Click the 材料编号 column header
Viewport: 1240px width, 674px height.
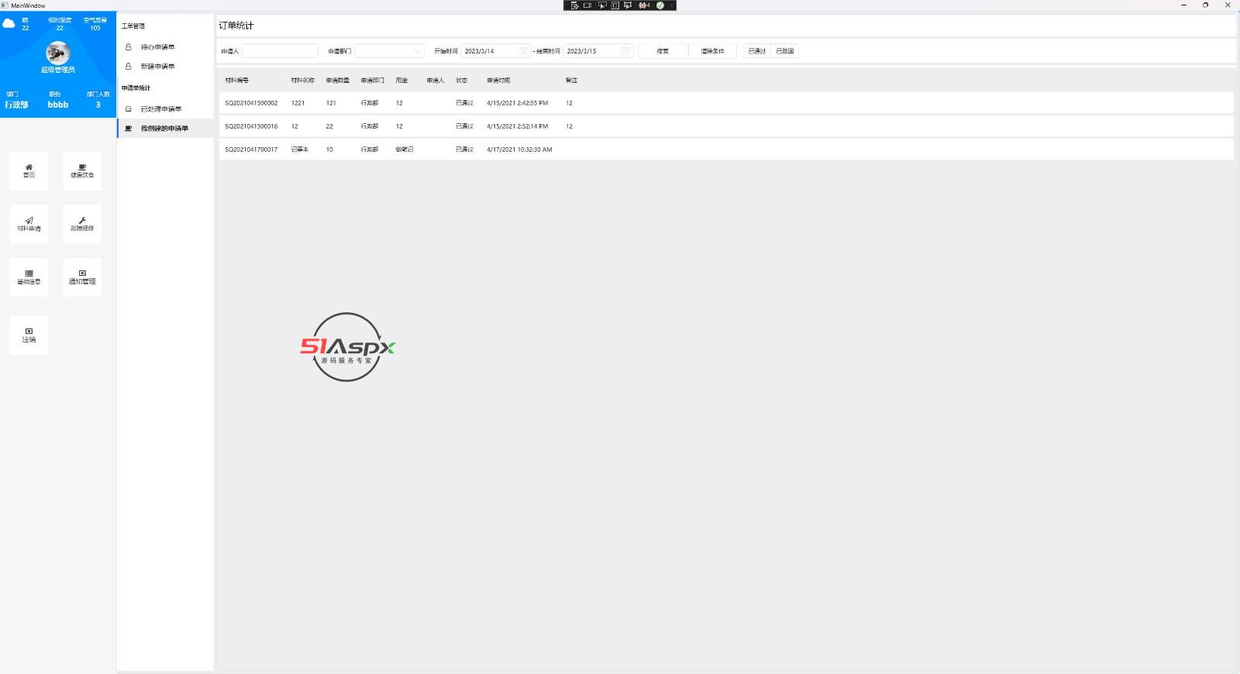(237, 81)
